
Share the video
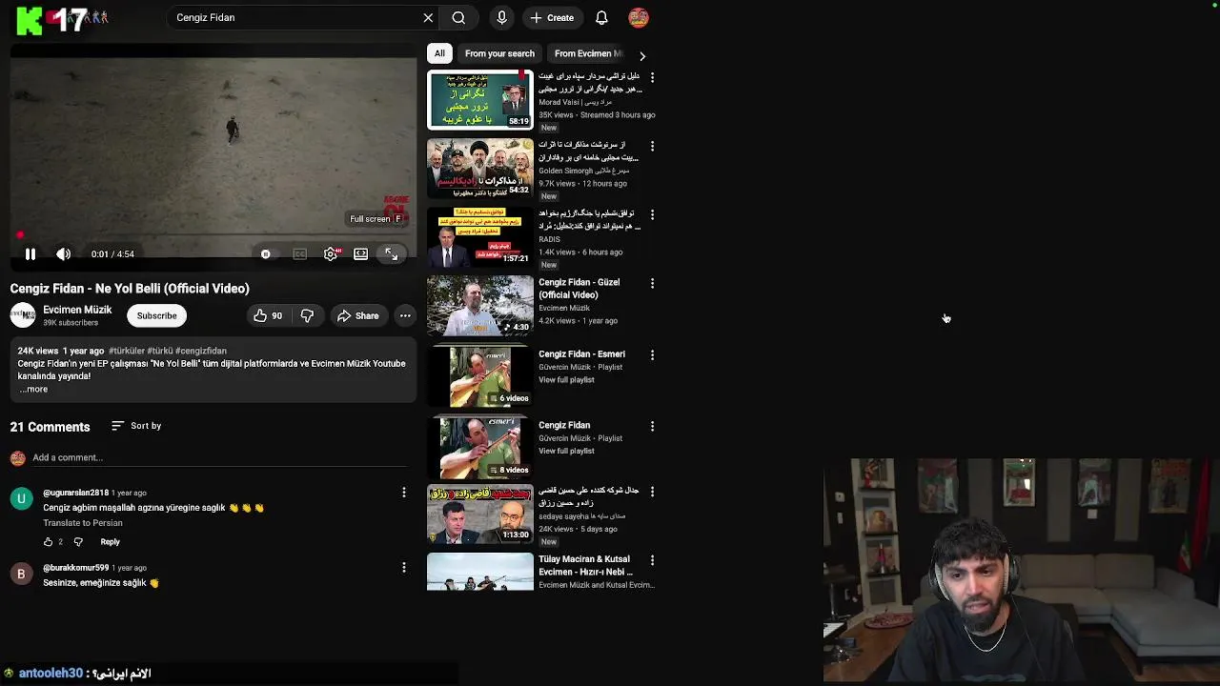357,315
